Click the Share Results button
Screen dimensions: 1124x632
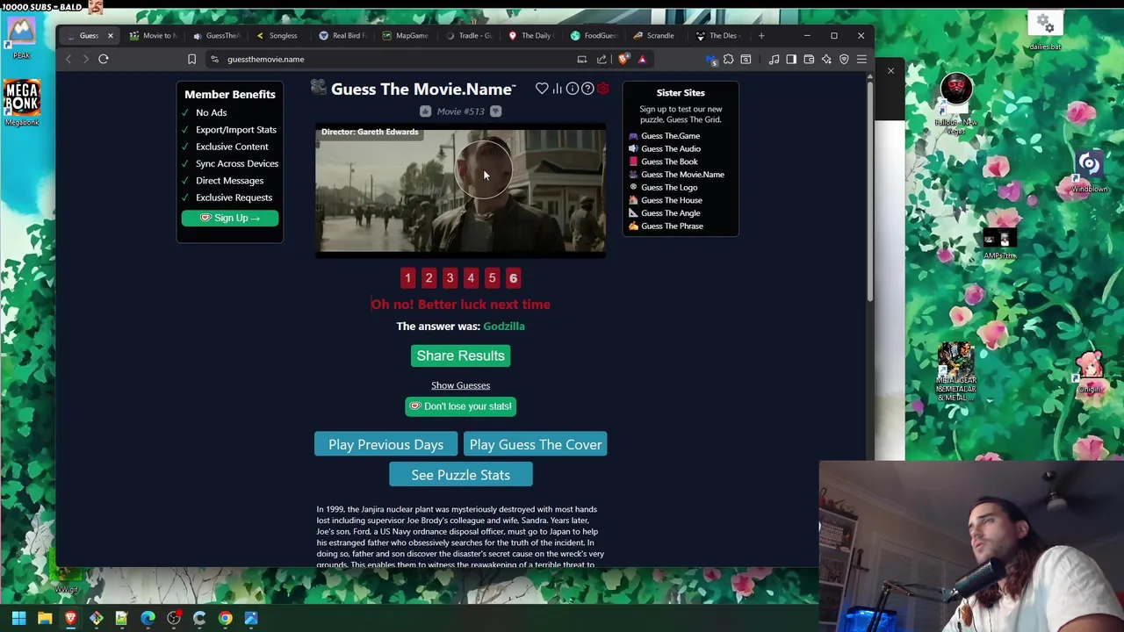pos(460,355)
